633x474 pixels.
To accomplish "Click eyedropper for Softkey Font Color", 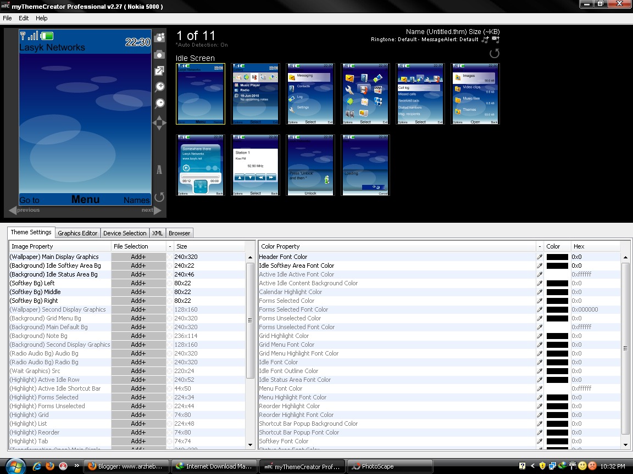I will point(540,441).
